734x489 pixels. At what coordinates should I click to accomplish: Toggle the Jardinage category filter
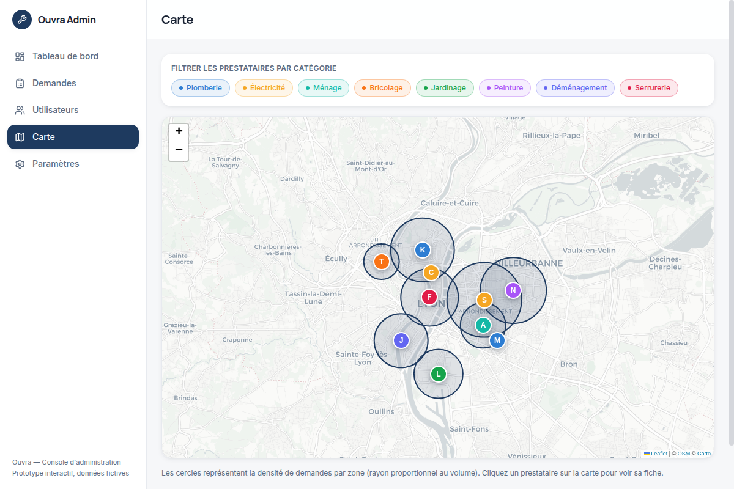tap(445, 88)
